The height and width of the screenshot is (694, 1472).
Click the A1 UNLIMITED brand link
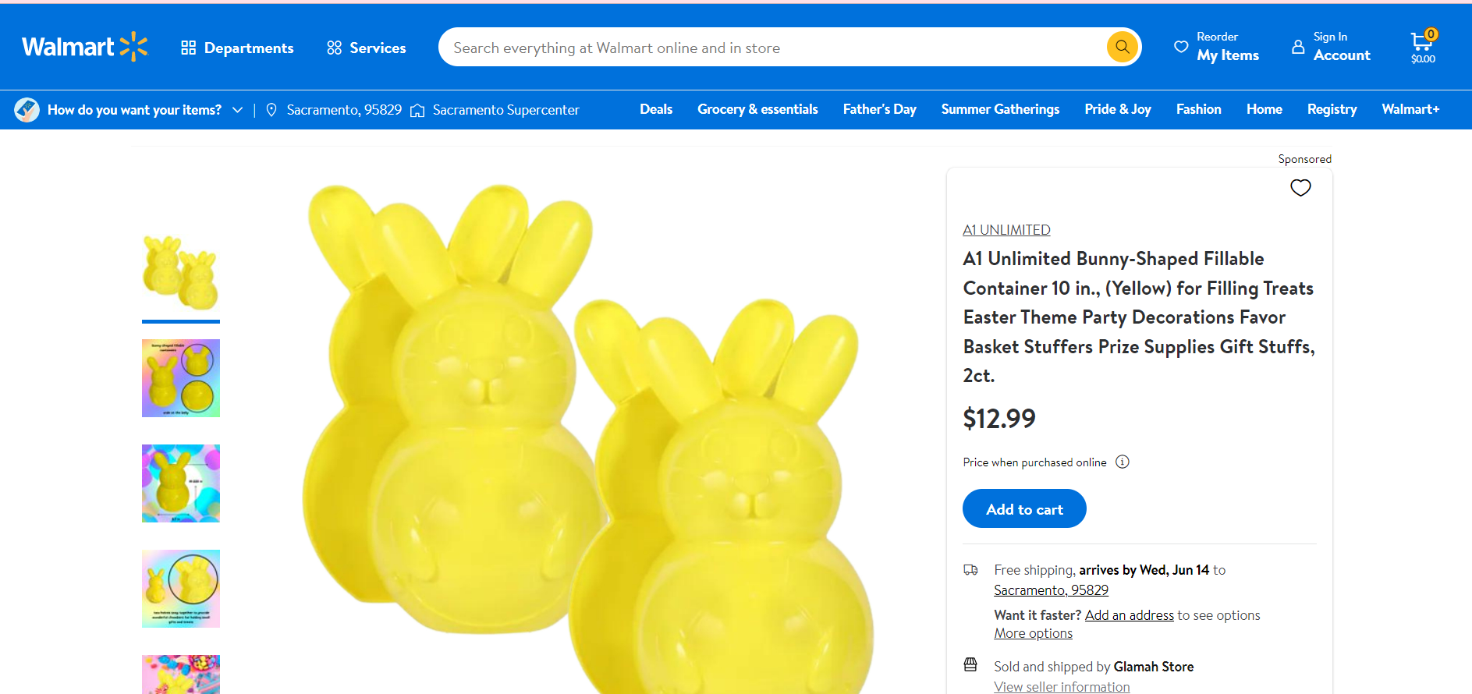coord(1006,230)
